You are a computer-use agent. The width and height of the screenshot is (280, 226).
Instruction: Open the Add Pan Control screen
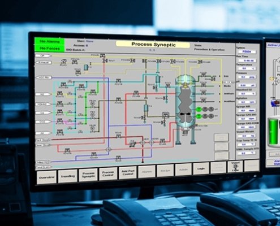[128, 172]
